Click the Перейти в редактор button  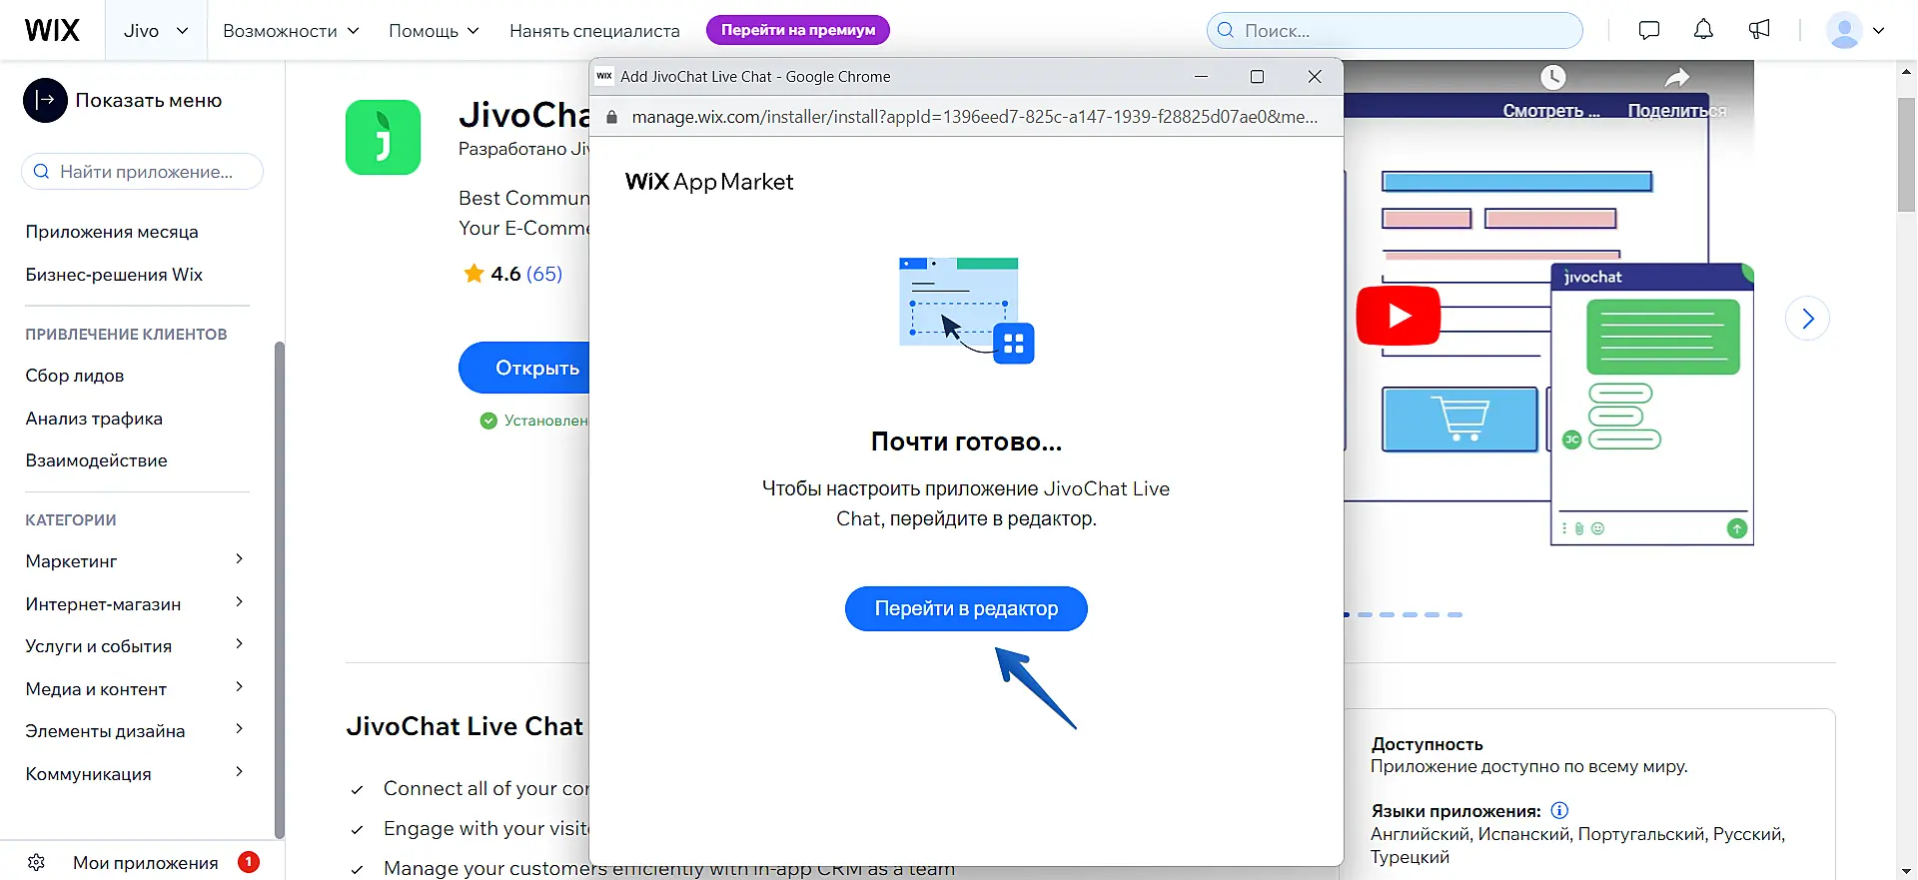point(966,608)
